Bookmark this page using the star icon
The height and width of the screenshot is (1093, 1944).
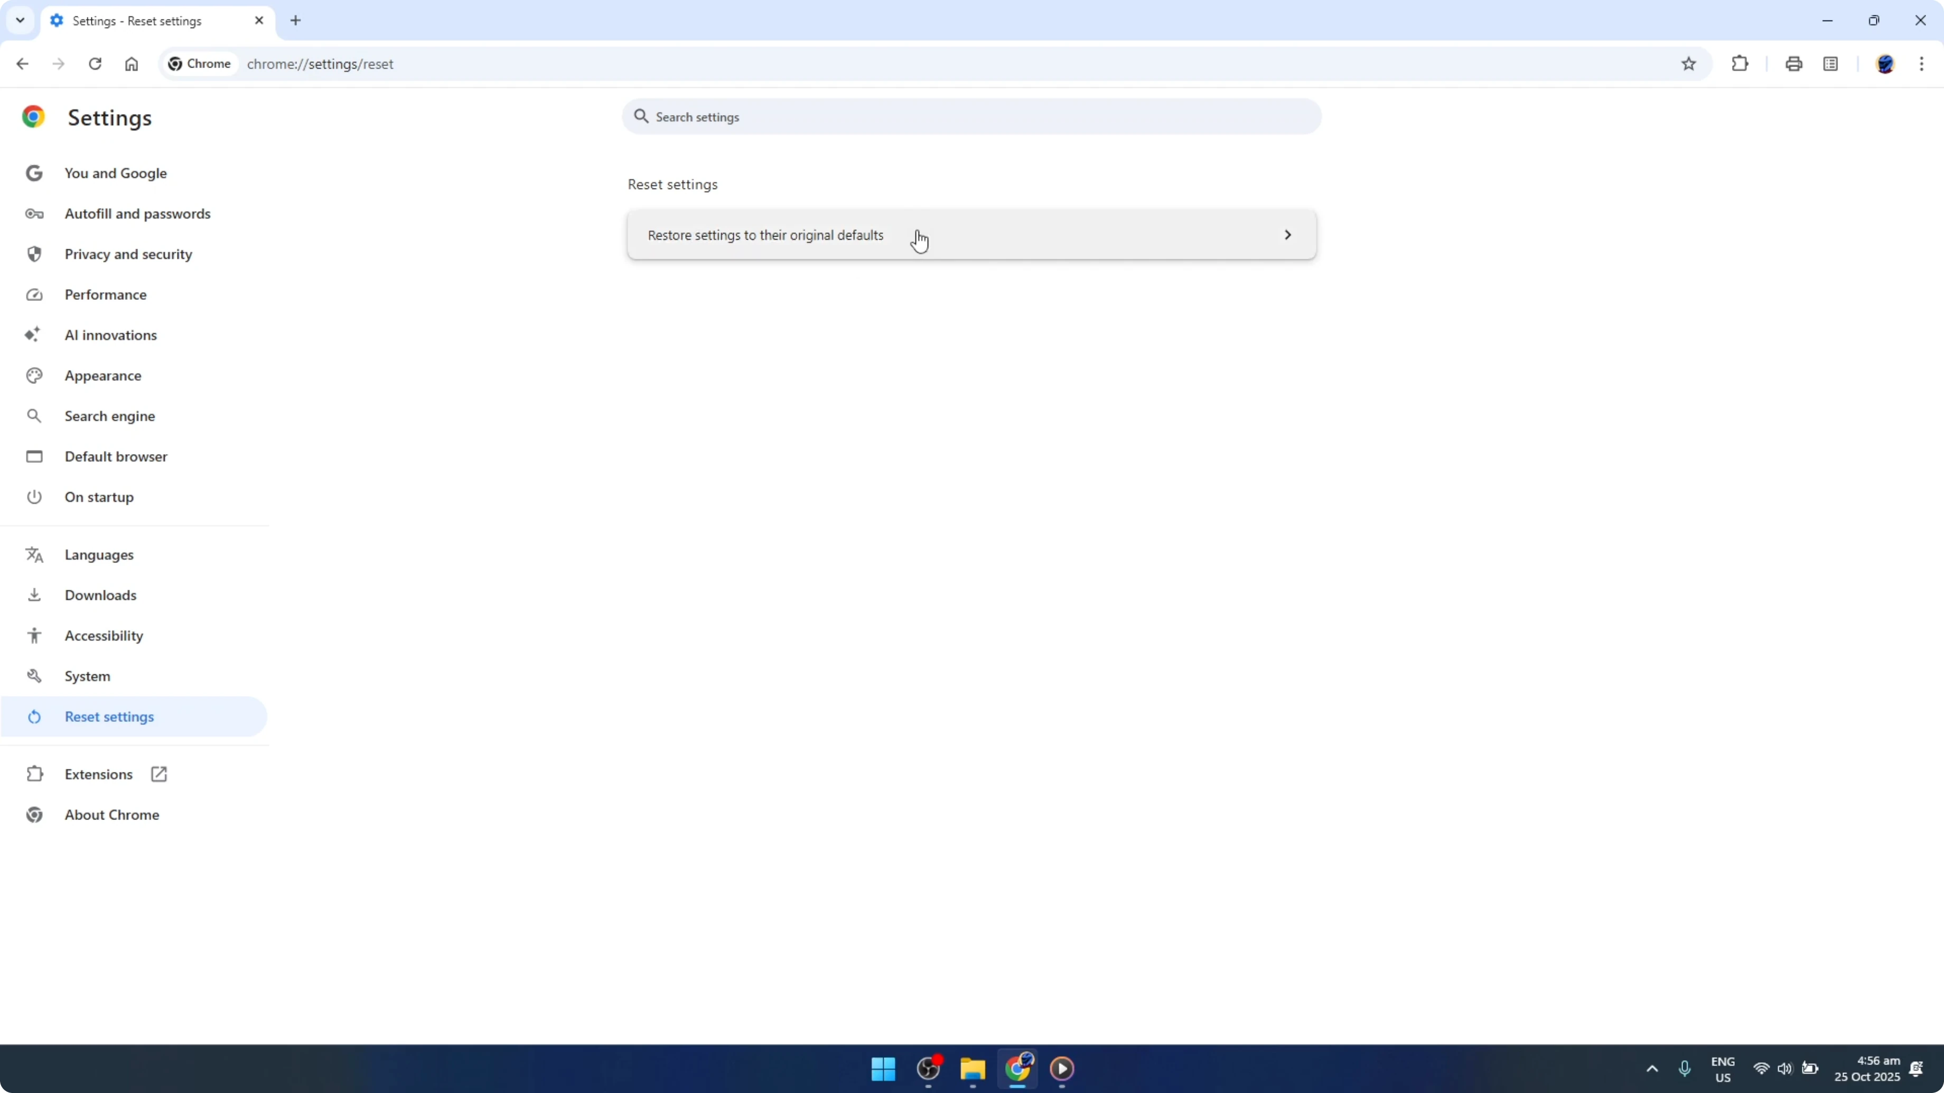tap(1690, 63)
